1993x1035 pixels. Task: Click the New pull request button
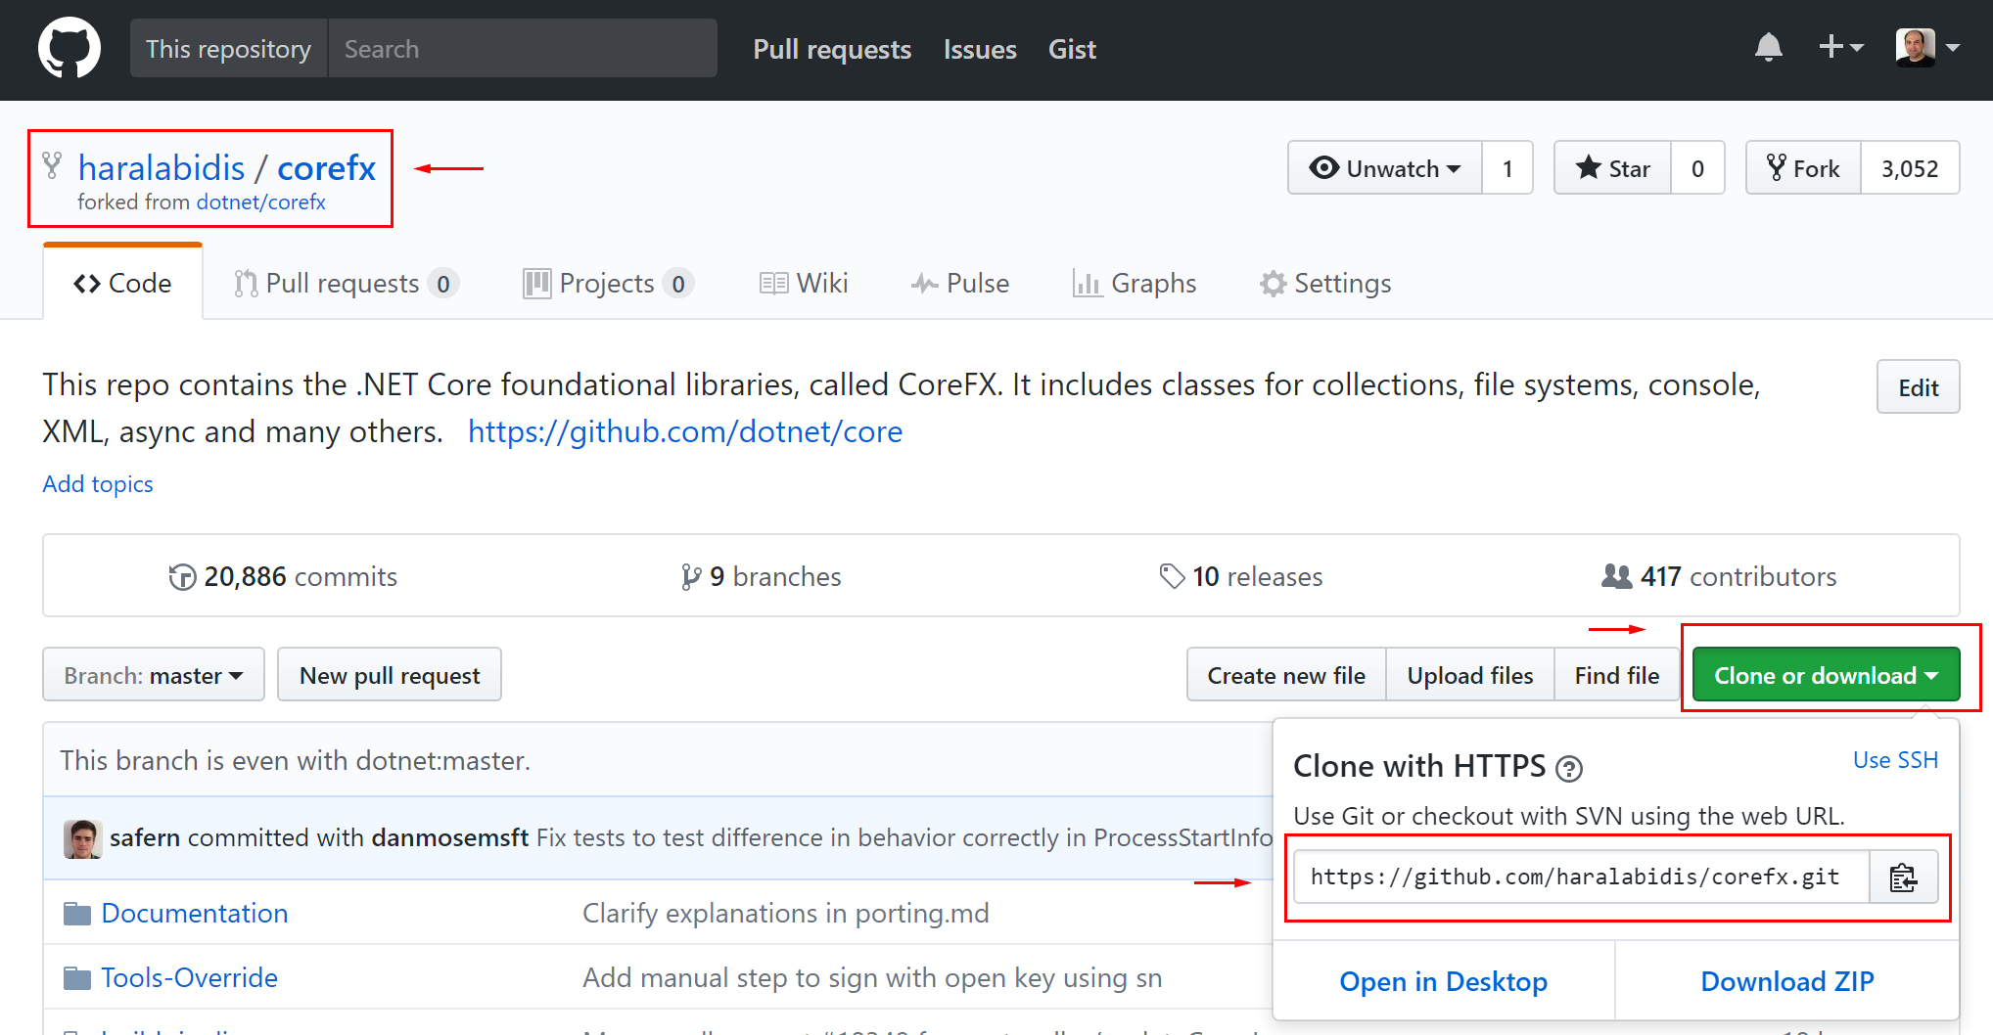pos(390,675)
